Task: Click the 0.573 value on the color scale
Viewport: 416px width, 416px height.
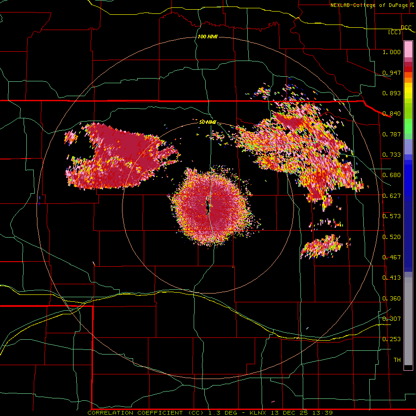Action: click(392, 216)
